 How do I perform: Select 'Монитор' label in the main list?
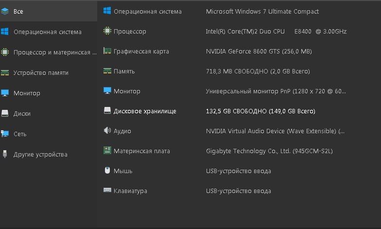coord(127,91)
